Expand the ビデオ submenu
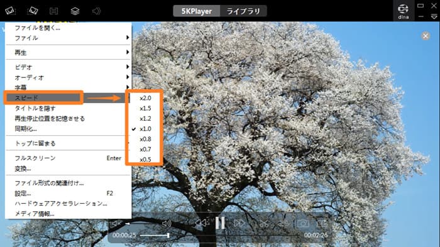Image resolution: width=440 pixels, height=247 pixels. click(x=68, y=67)
